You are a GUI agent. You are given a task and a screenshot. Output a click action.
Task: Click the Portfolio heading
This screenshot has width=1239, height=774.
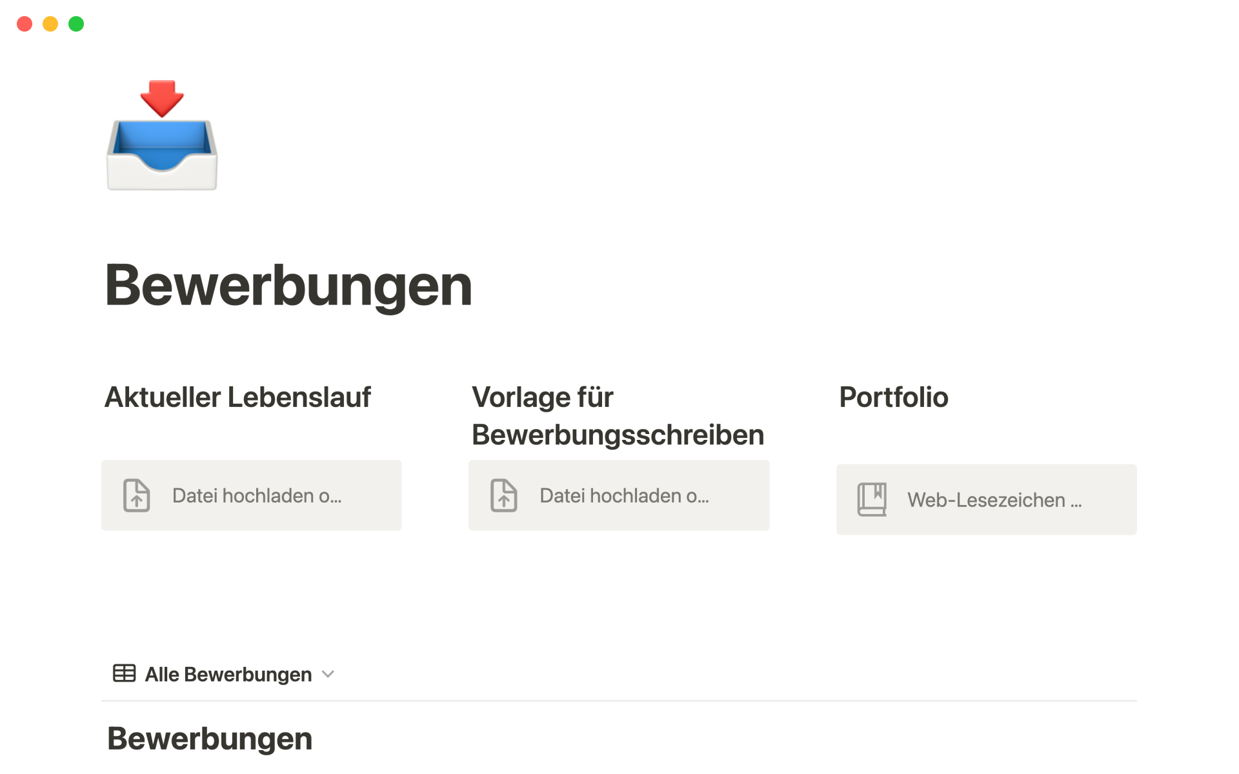coord(893,397)
